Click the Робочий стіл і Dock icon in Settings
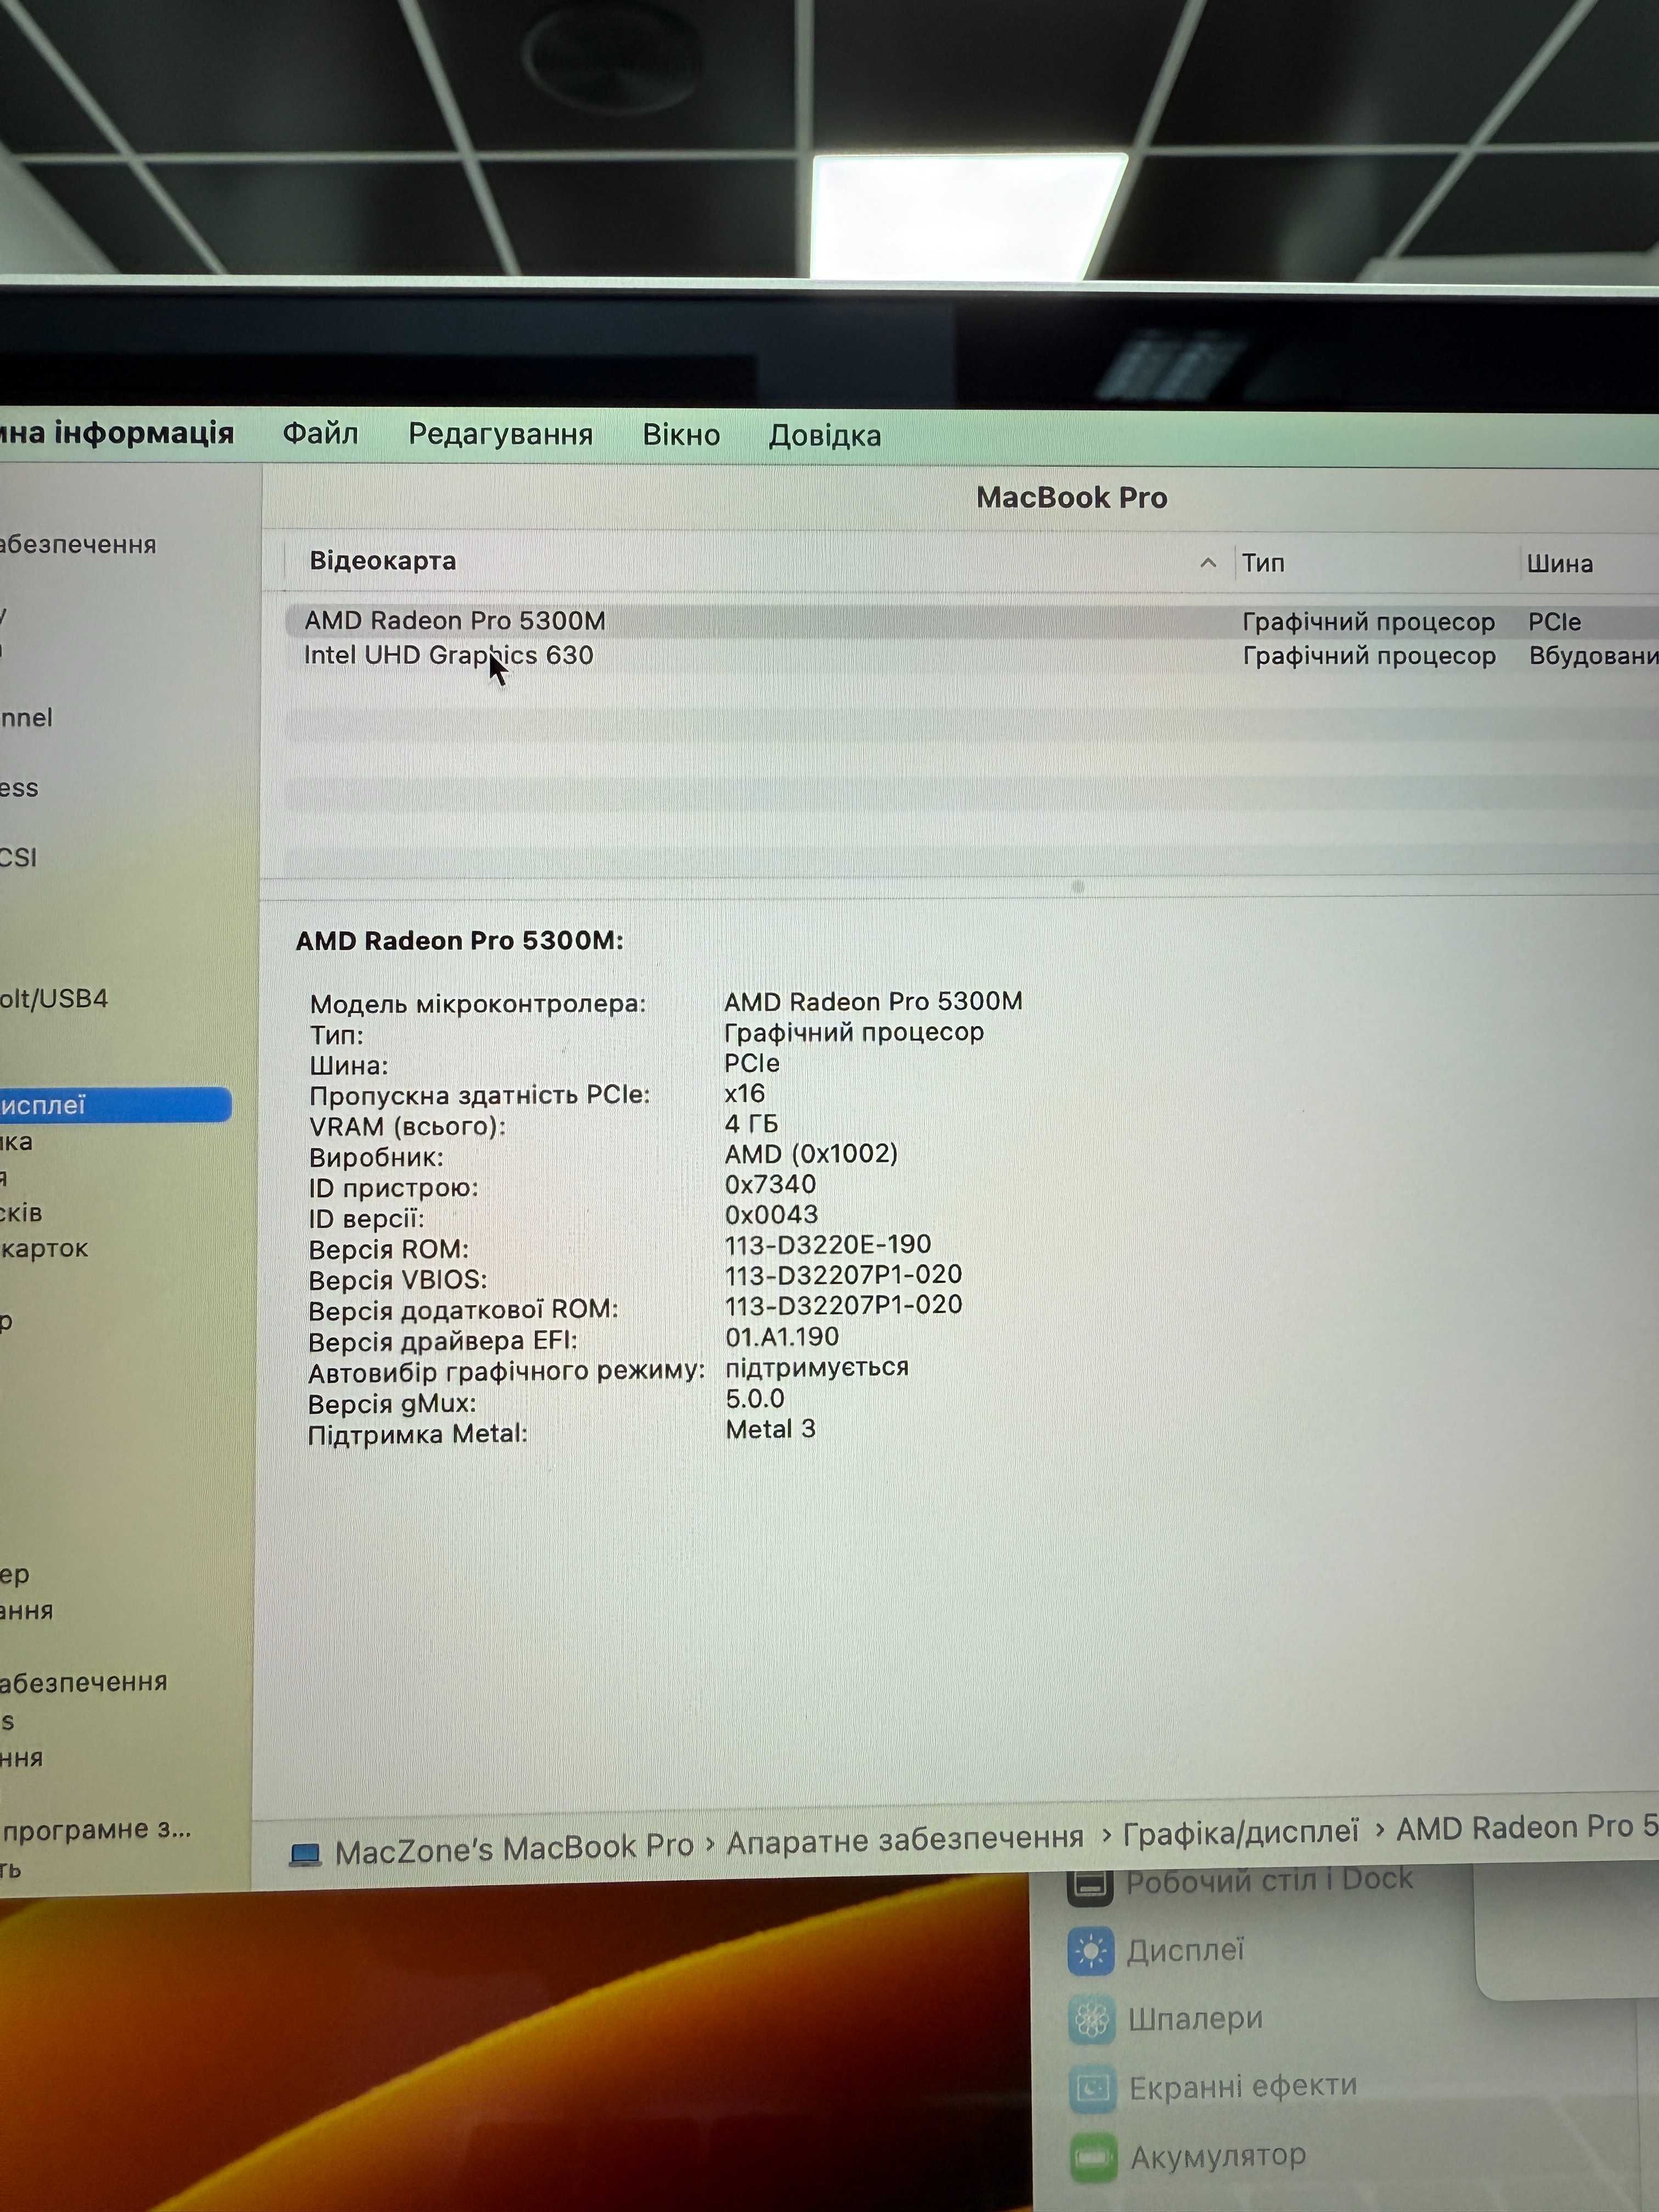This screenshot has height=2212, width=1659. (1090, 1885)
